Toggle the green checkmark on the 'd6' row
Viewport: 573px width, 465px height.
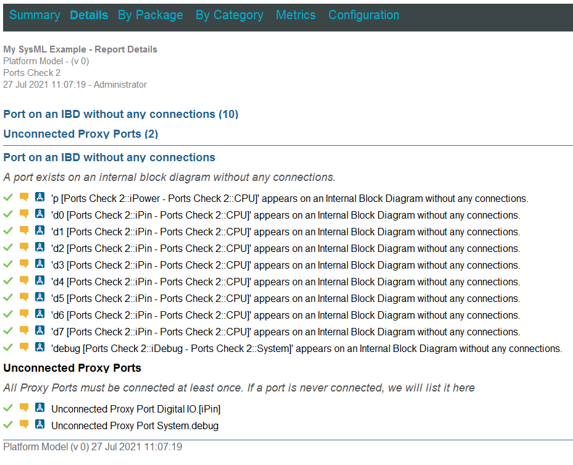[x=8, y=314]
